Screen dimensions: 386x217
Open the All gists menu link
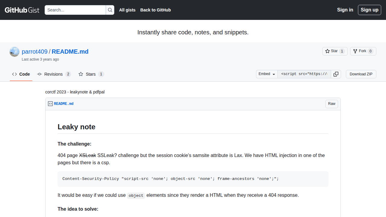click(127, 10)
